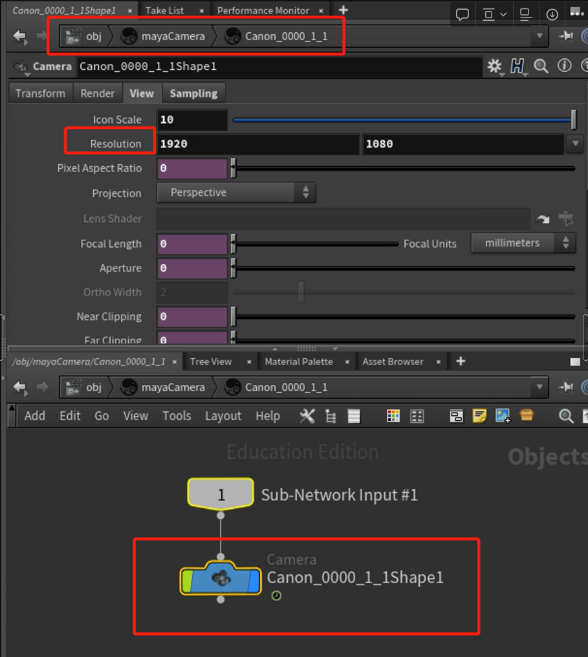Maximize the network pane with the square icon

coord(575,361)
